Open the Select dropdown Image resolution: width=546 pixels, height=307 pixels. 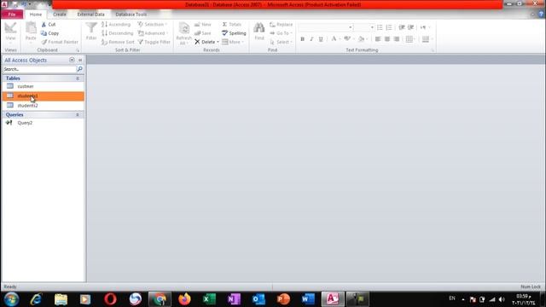pyautogui.click(x=282, y=42)
